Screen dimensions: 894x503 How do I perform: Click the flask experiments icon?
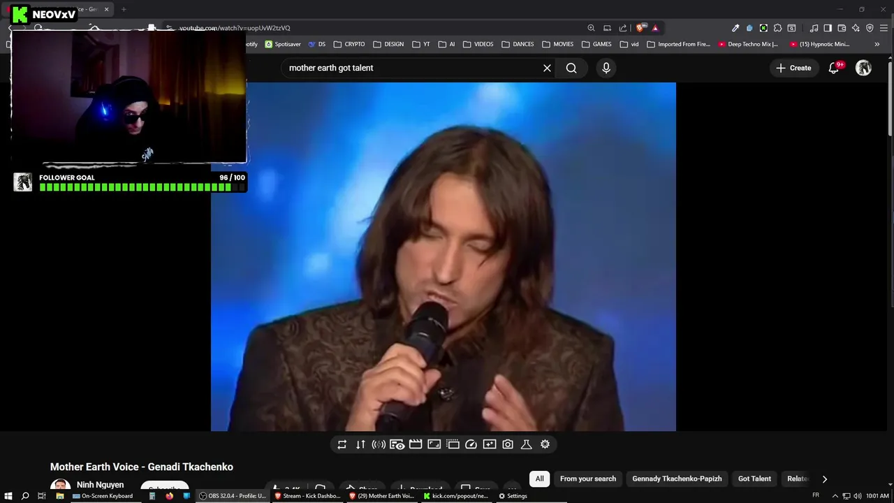[x=527, y=444]
